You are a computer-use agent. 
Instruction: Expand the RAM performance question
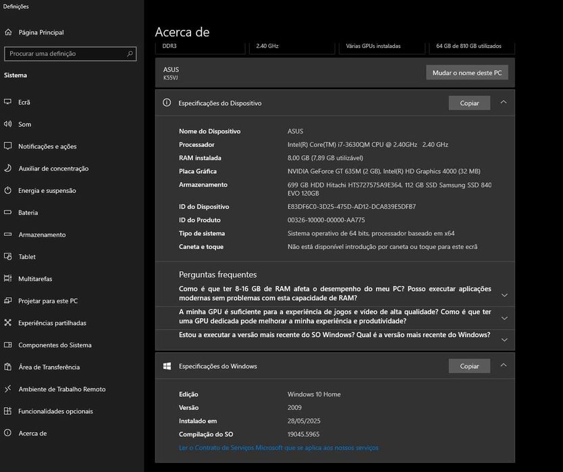504,295
